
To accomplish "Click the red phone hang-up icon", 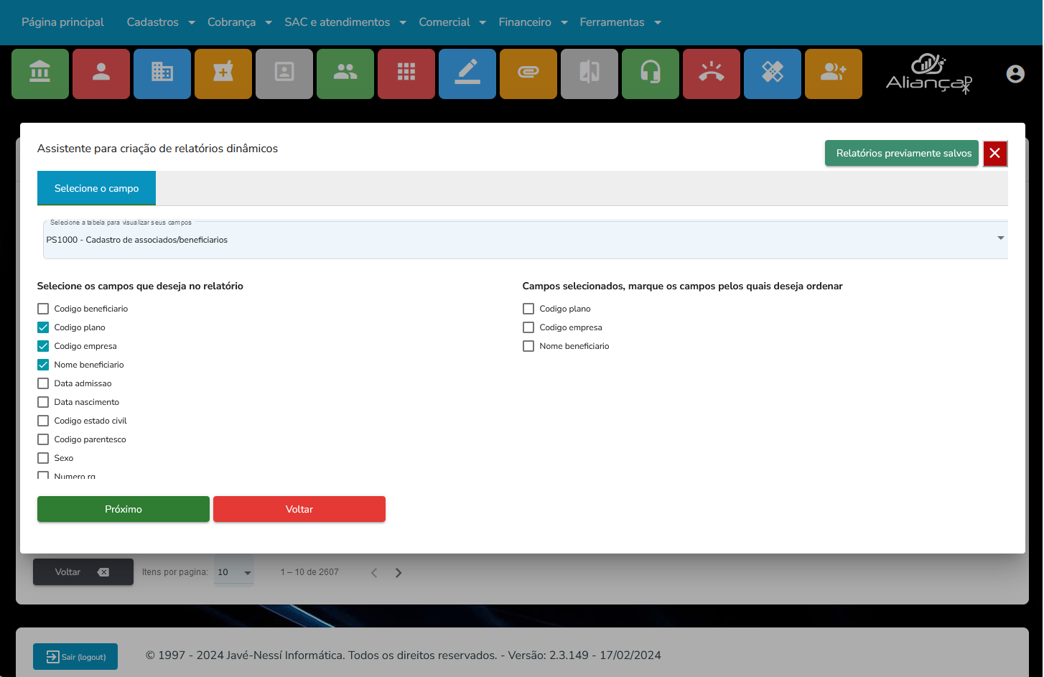I will pos(712,73).
